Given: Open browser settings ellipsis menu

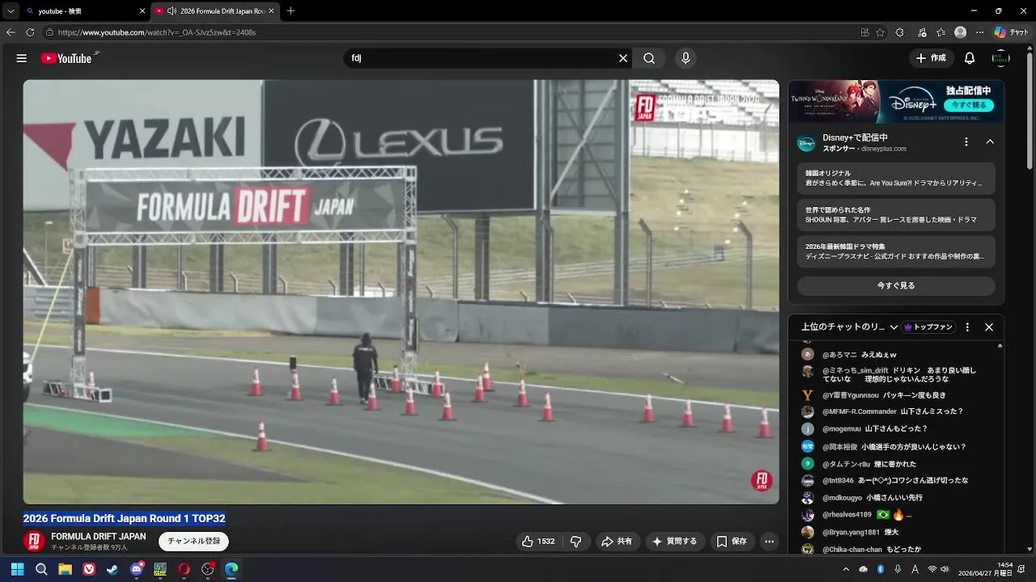Looking at the screenshot, I should tap(979, 32).
